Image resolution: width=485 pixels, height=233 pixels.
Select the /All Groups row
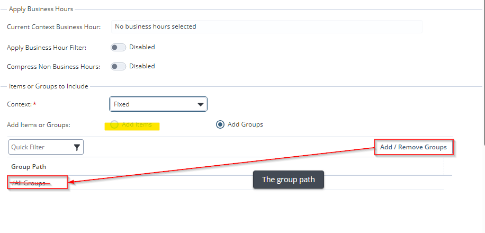pyautogui.click(x=29, y=183)
